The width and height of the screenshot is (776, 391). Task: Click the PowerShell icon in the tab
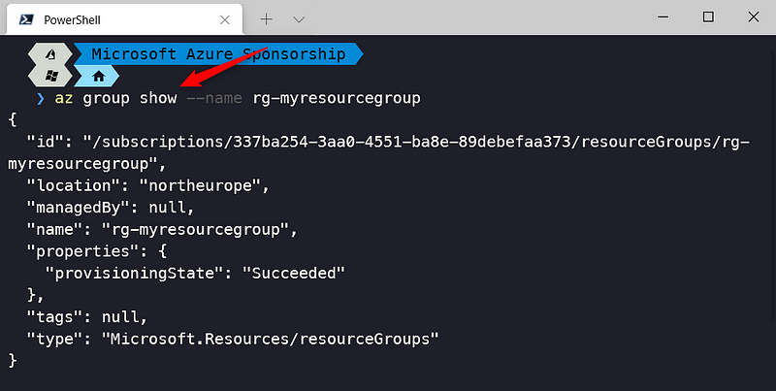click(26, 18)
